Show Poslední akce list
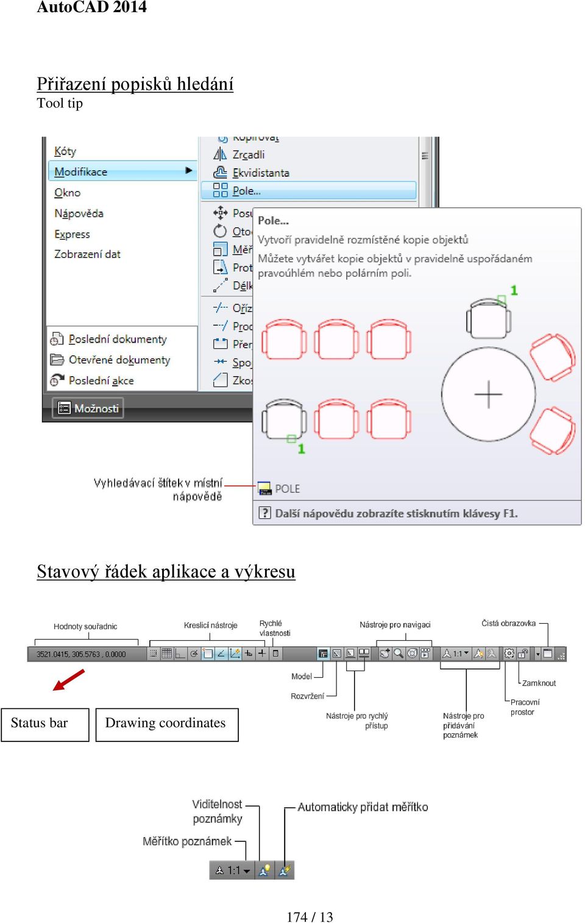The width and height of the screenshot is (585, 923). tap(92, 380)
